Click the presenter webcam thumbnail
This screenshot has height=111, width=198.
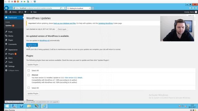(x=177, y=29)
